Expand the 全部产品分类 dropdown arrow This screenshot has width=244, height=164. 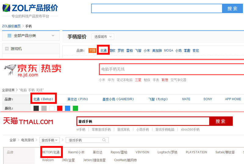53,36
